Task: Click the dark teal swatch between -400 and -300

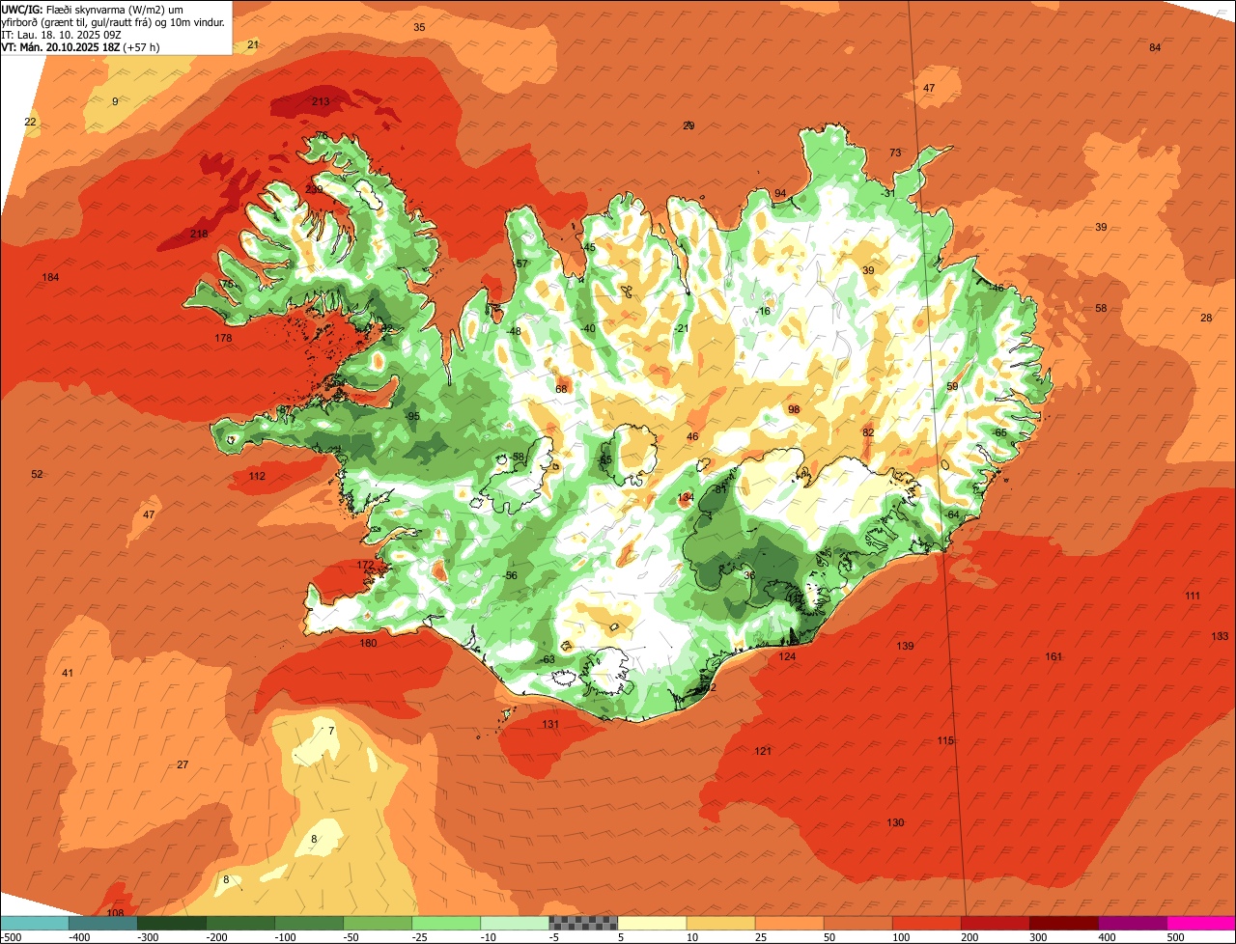Action: pyautogui.click(x=103, y=923)
